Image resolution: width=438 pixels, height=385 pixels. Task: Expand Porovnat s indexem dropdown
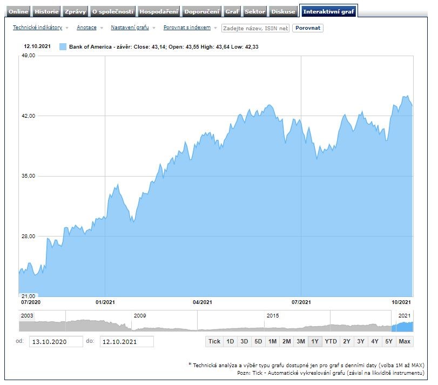[x=187, y=28]
